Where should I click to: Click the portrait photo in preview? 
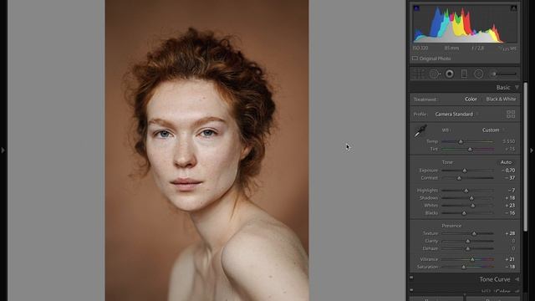point(206,150)
